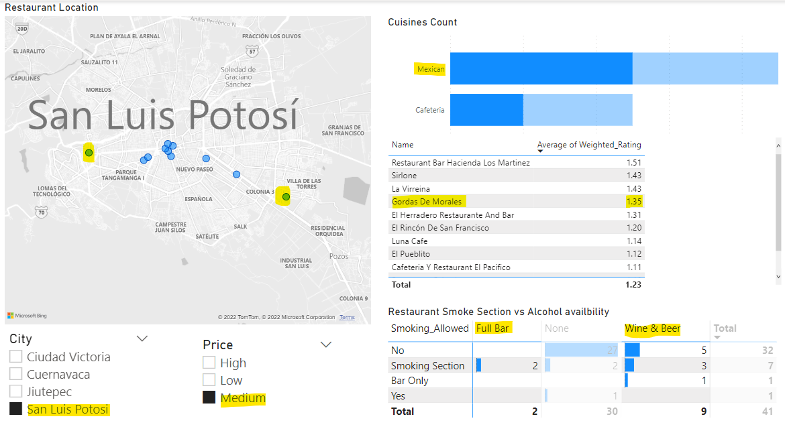This screenshot has width=785, height=435.
Task: Select the highlighted green marker near Villa De Las Torres
Action: (x=285, y=196)
